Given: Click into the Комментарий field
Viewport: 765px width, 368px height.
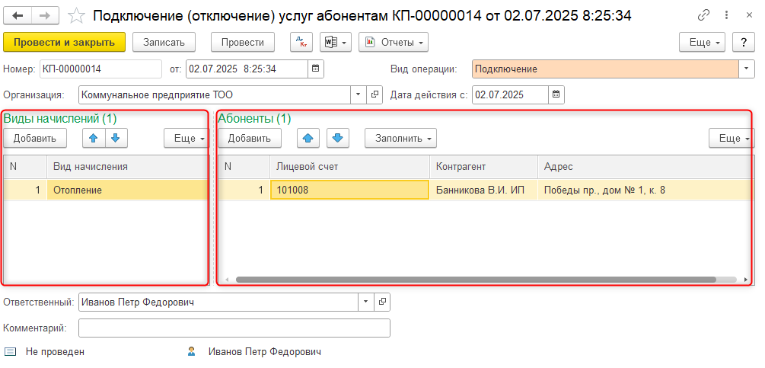Looking at the screenshot, I should click(x=234, y=328).
